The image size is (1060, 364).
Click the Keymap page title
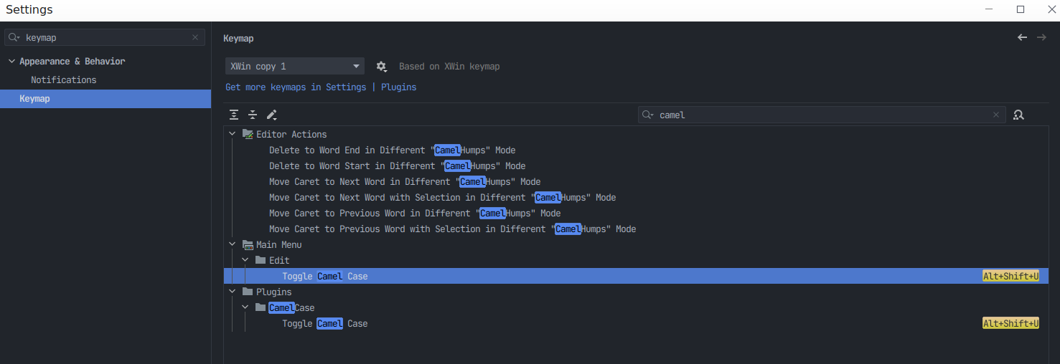(238, 39)
